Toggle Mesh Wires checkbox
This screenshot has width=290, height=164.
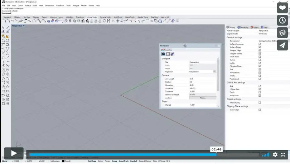260,57
